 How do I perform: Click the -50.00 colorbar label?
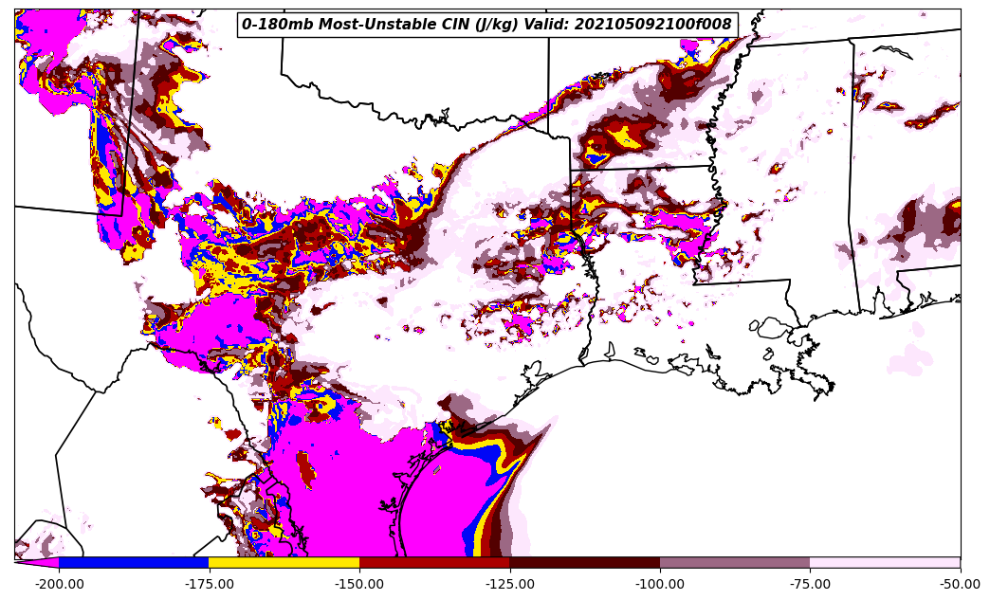pyautogui.click(x=960, y=584)
